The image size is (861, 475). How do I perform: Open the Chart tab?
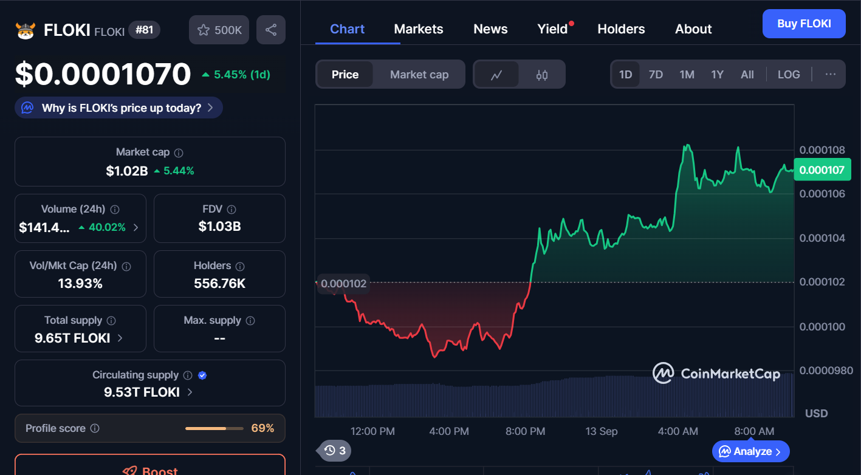tap(348, 29)
